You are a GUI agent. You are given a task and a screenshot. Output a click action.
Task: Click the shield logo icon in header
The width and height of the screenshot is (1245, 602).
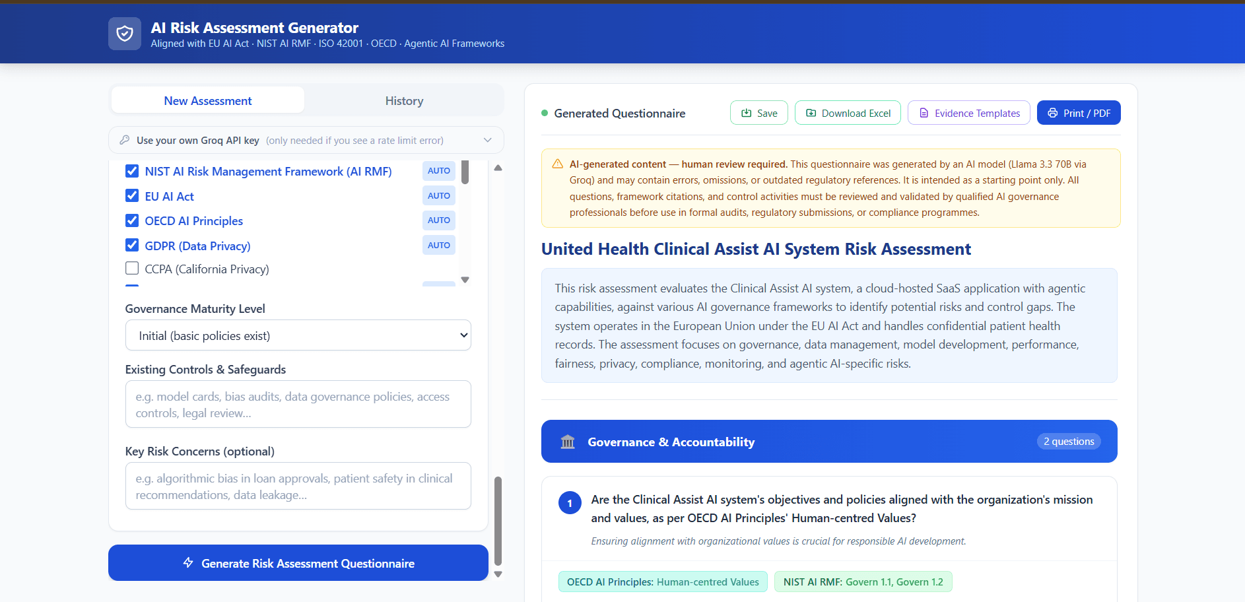[125, 34]
